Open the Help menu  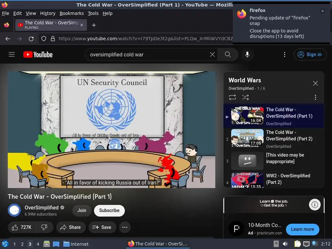[108, 13]
